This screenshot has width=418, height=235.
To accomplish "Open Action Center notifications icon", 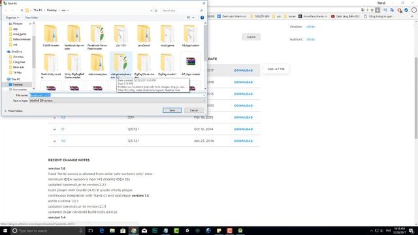I will [411, 230].
